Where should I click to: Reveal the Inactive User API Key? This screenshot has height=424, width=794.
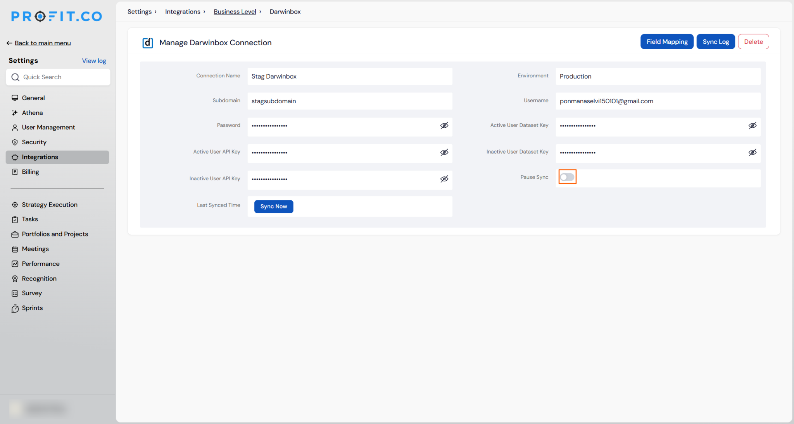coord(444,179)
